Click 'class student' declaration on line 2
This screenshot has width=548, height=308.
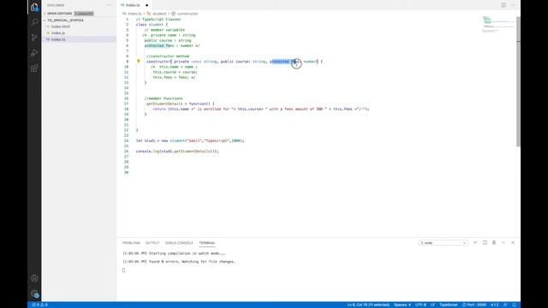click(152, 25)
